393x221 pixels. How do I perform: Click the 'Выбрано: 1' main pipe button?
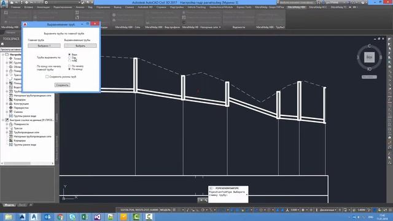coord(44,46)
